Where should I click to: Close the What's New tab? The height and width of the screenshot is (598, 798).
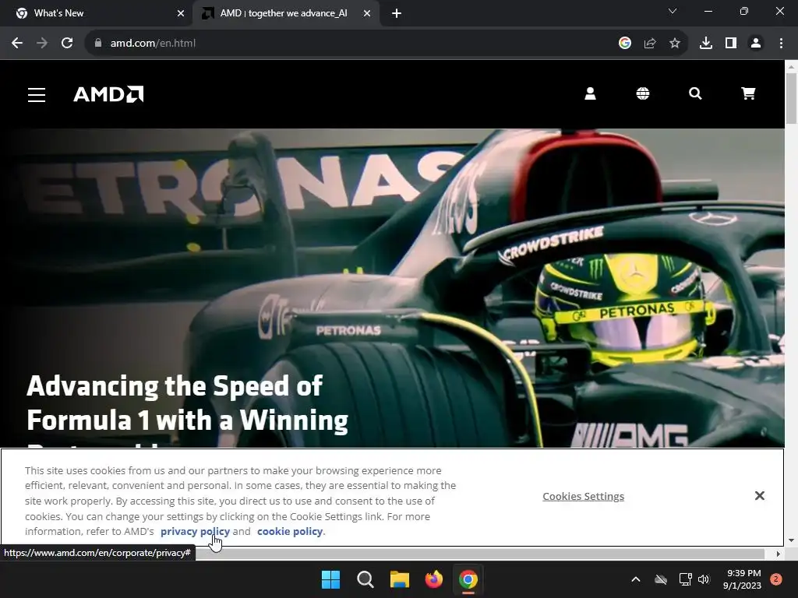click(x=181, y=14)
